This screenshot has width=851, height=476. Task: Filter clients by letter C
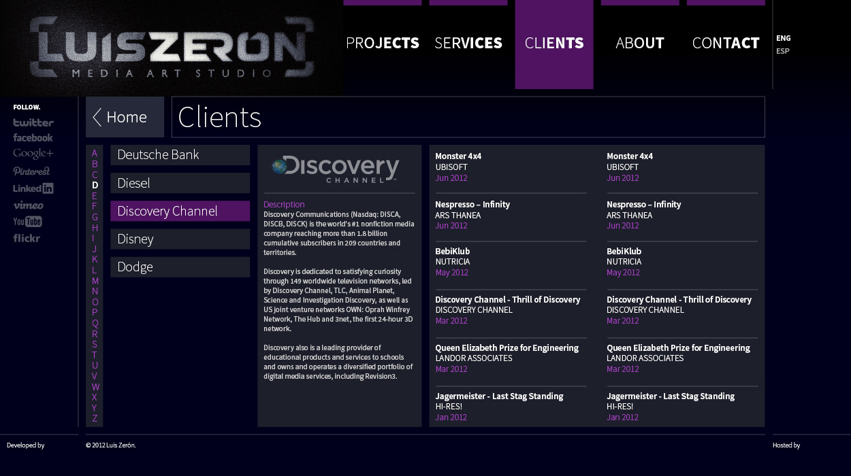pos(95,175)
